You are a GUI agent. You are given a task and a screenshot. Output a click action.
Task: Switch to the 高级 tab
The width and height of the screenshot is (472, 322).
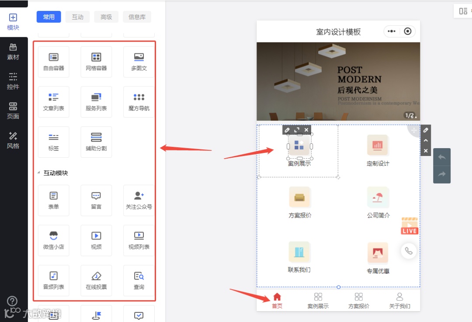tap(106, 17)
